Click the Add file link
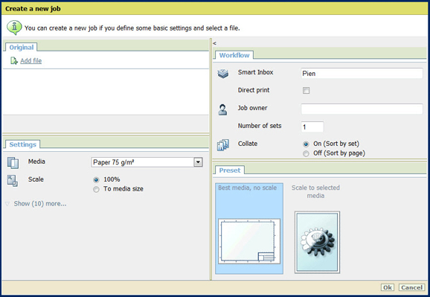This screenshot has width=430, height=297. pyautogui.click(x=31, y=60)
